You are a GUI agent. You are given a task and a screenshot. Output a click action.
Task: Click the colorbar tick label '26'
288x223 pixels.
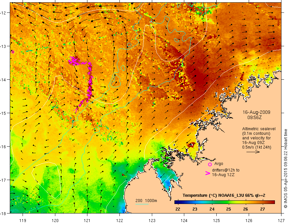pos(245,209)
